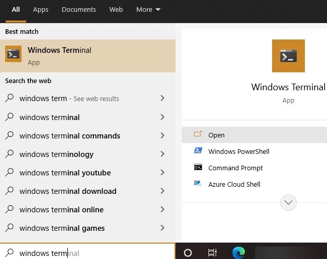Image resolution: width=327 pixels, height=259 pixels.
Task: Open Windows Terminal via the Open action
Action: 254,135
